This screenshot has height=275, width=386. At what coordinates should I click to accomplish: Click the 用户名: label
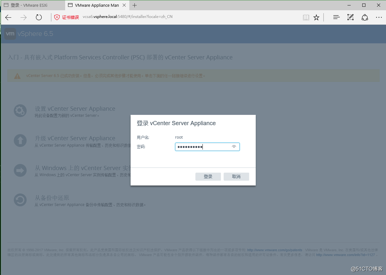pos(143,137)
